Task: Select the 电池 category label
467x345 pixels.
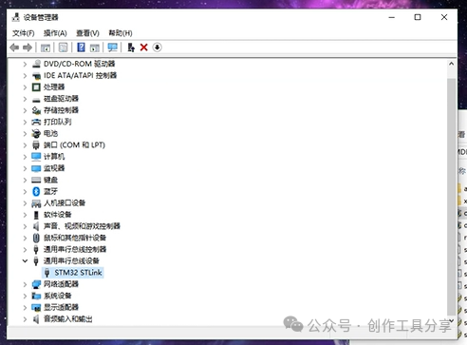Action: (x=50, y=133)
